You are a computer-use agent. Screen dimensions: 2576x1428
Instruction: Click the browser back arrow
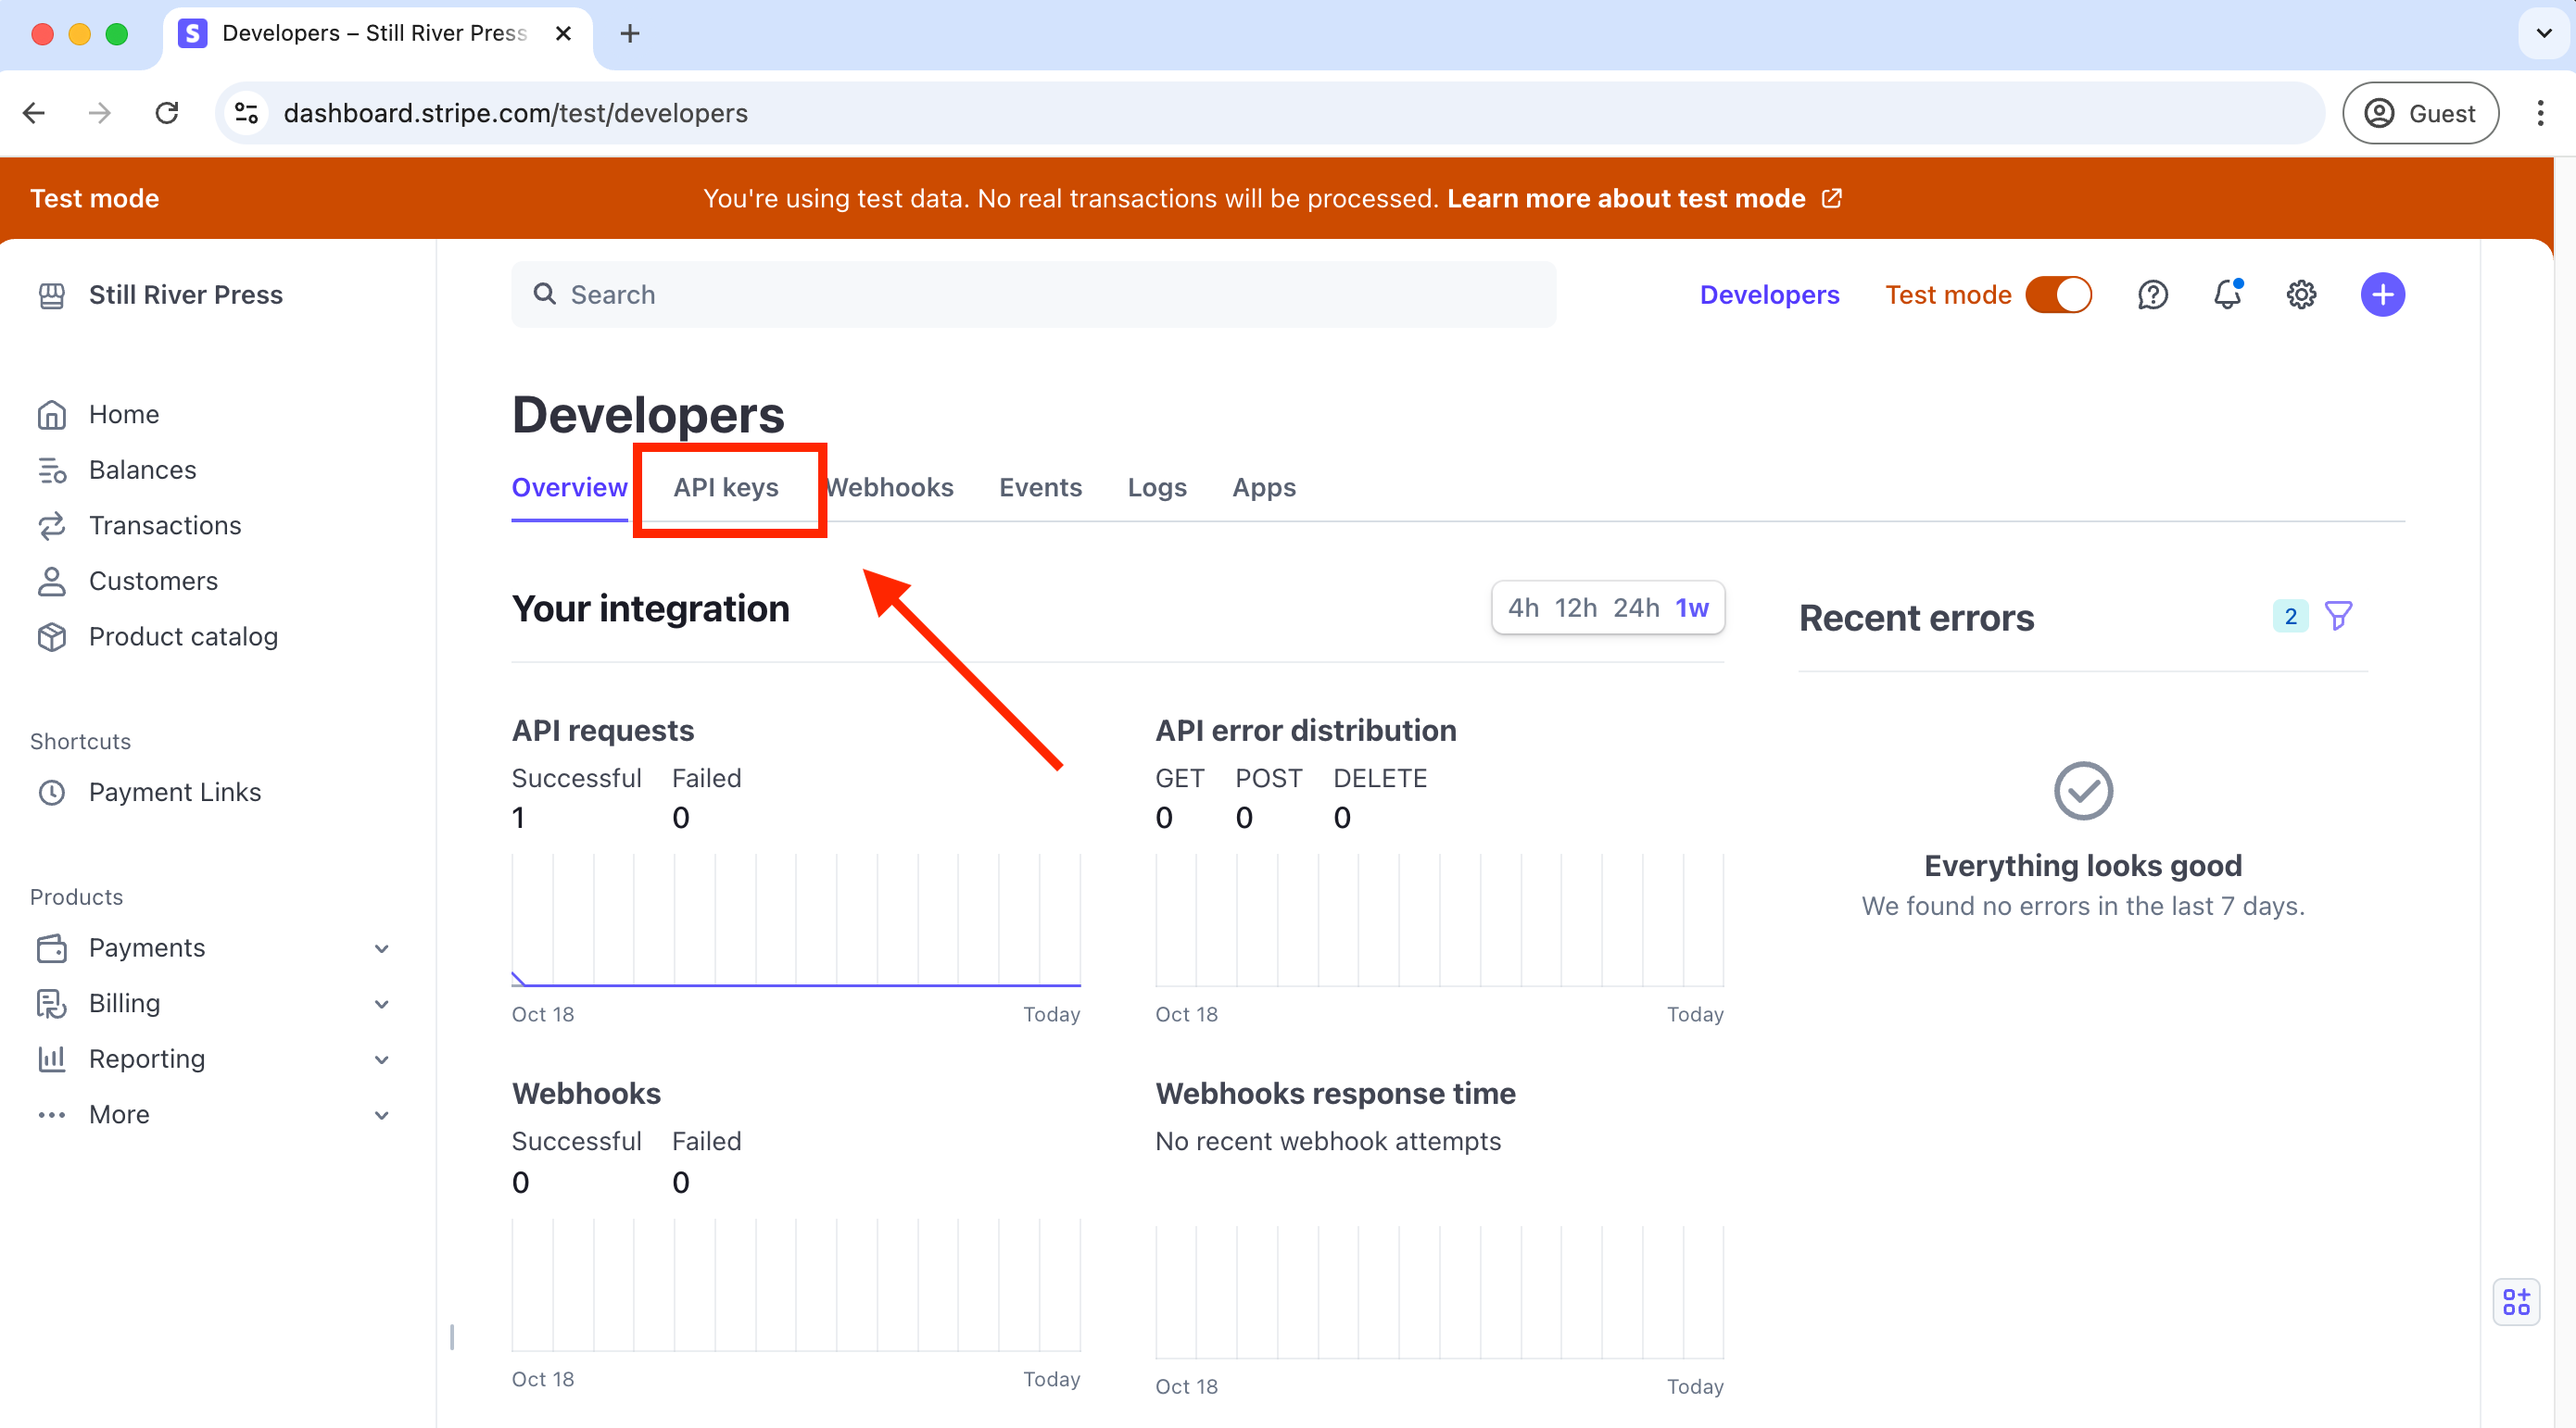tap(34, 113)
